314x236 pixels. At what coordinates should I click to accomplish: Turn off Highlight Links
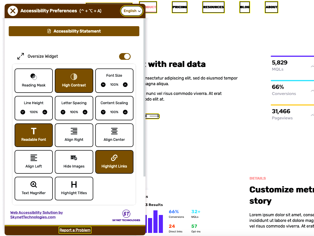click(x=114, y=162)
